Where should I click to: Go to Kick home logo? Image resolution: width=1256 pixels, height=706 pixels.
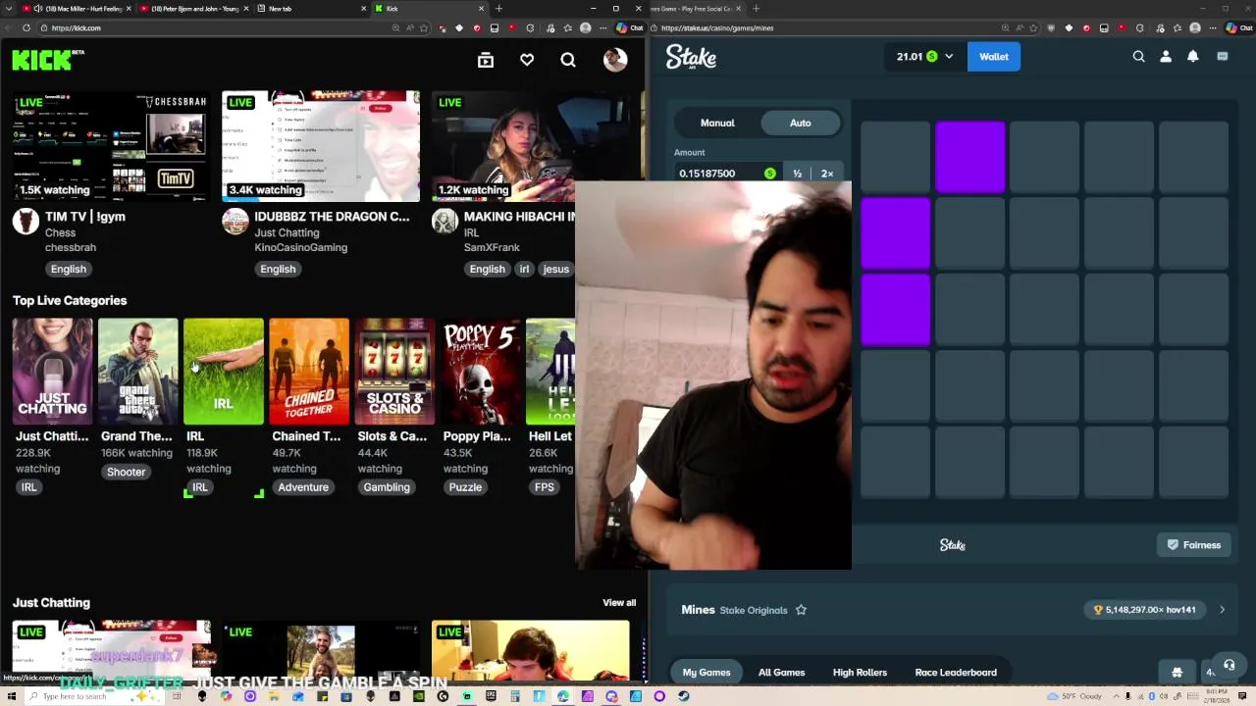(x=47, y=60)
